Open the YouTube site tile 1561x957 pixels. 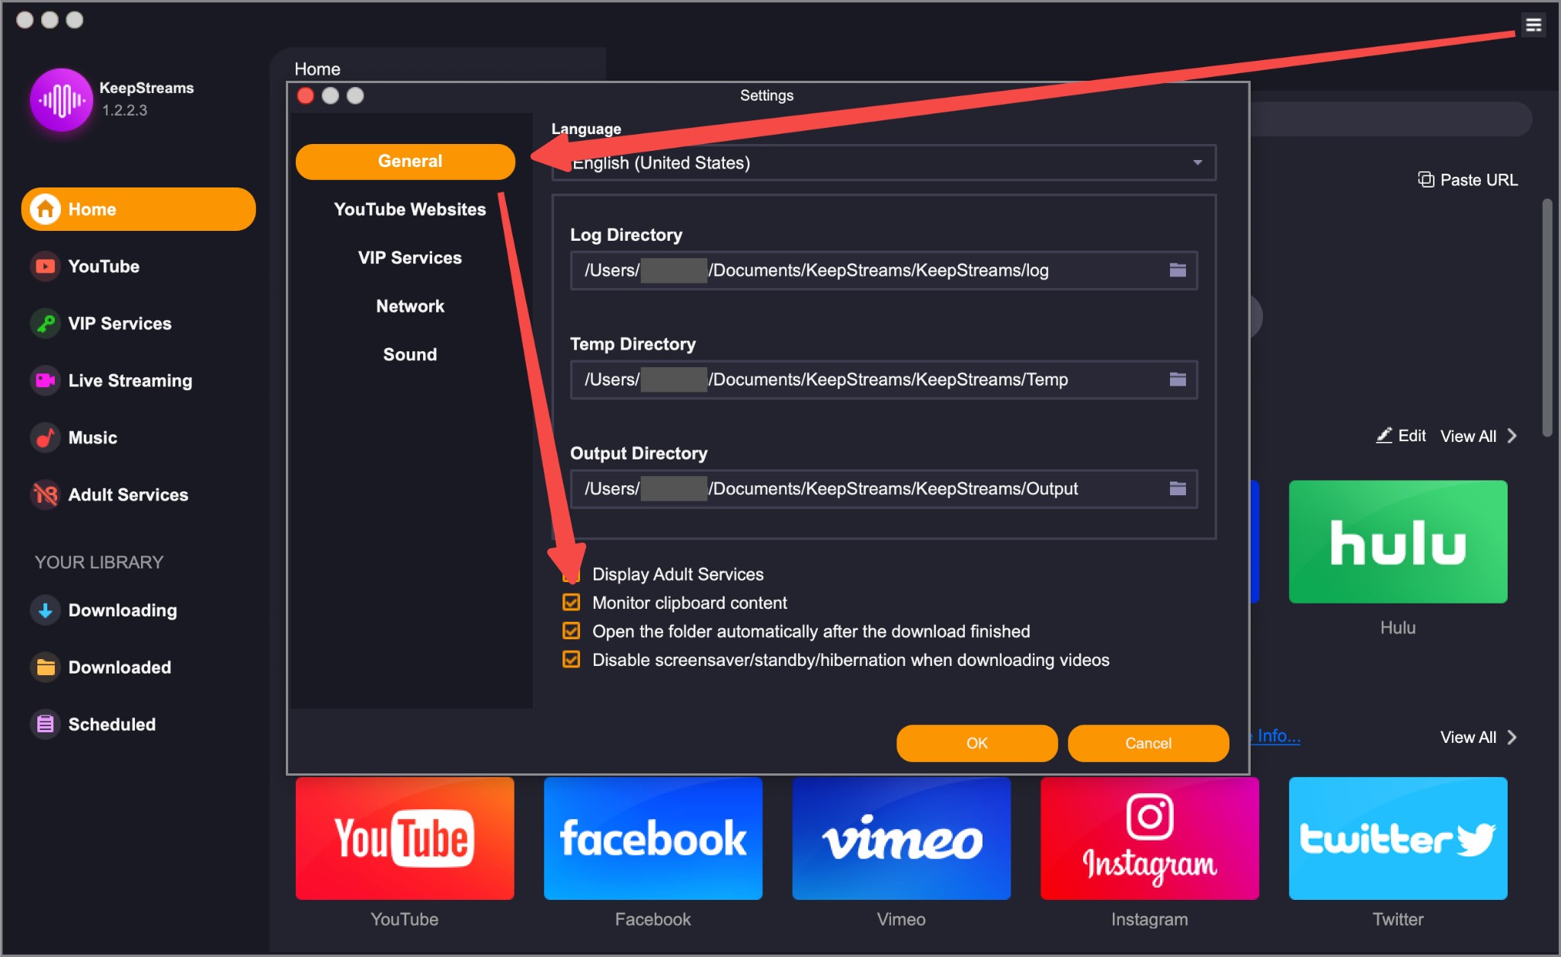(405, 838)
